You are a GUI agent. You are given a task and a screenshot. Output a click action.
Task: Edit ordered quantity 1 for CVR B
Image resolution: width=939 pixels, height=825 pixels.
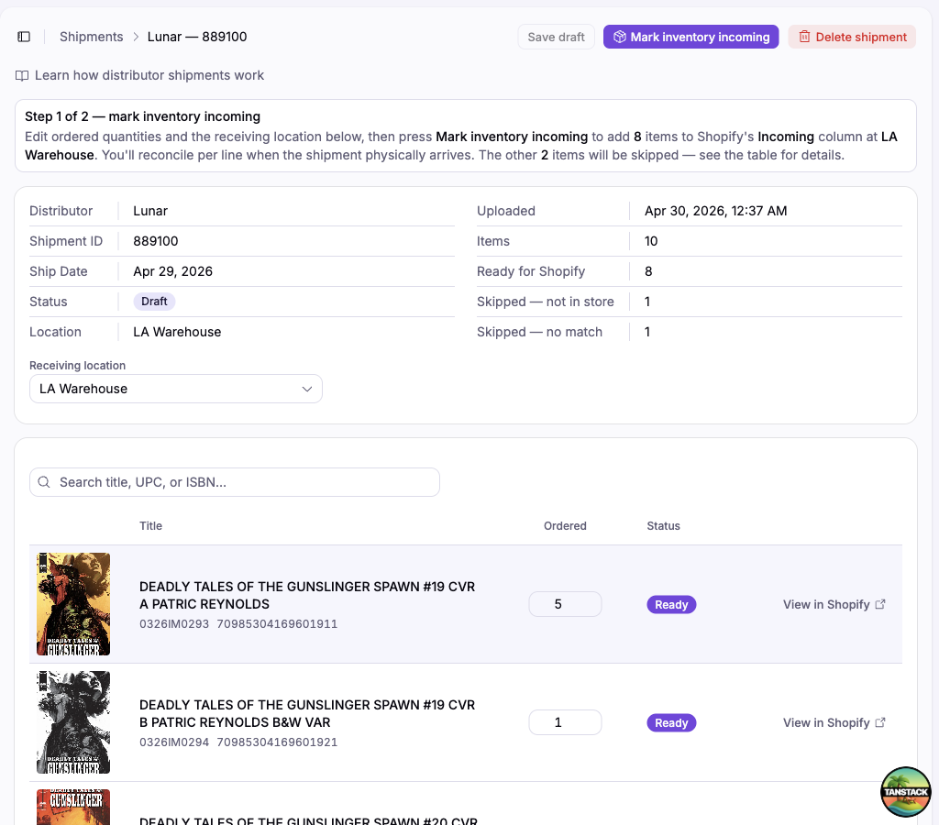click(x=565, y=722)
